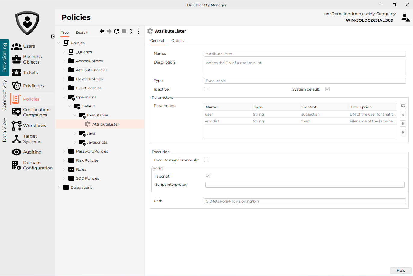Open the Auditing eye icon
413x276 pixels.
17,152
